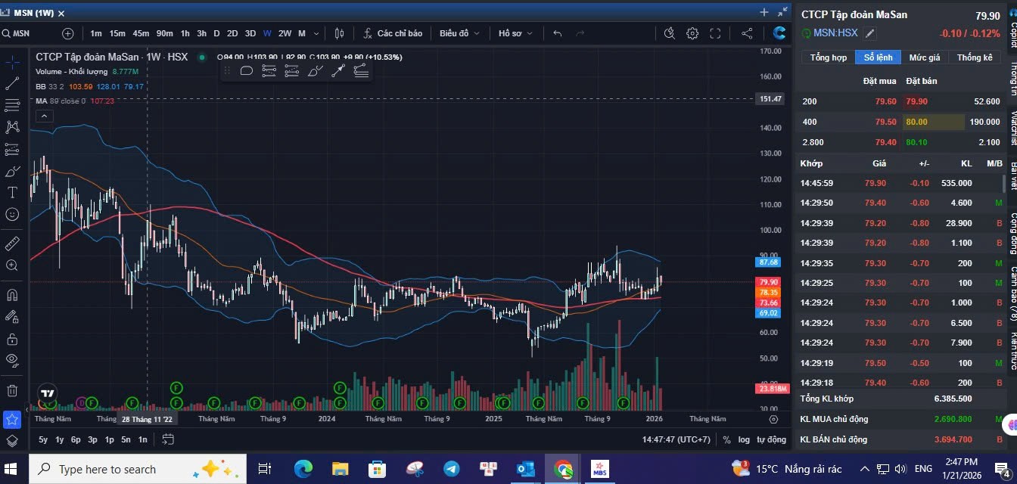Open the Thống kê tab
This screenshot has height=484, width=1017.
(x=975, y=57)
